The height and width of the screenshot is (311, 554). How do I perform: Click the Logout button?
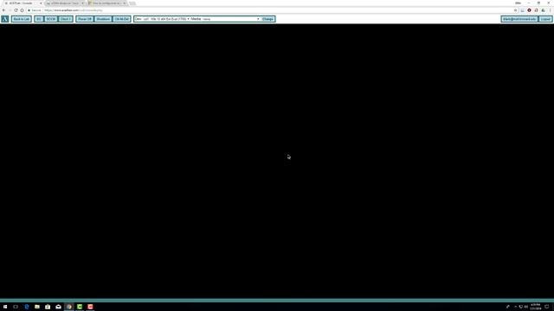545,19
